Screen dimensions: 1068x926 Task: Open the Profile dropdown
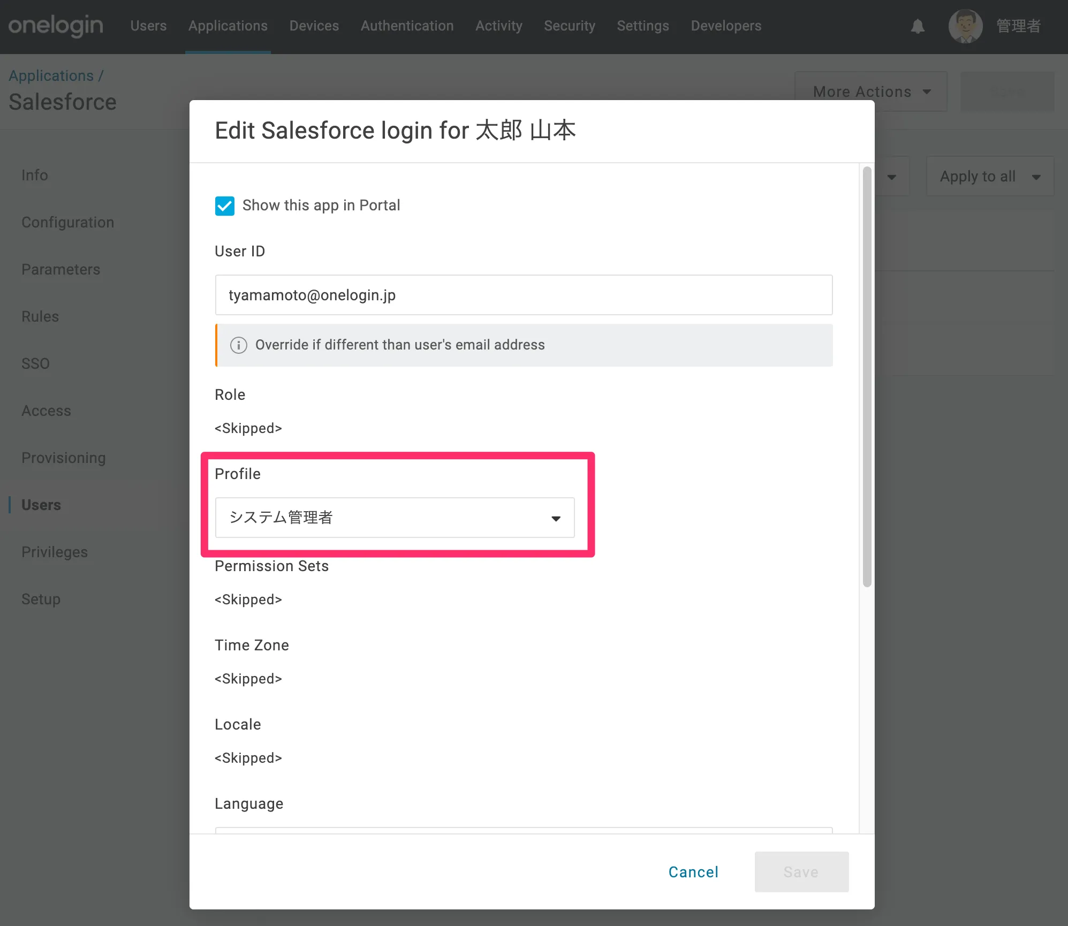click(395, 518)
